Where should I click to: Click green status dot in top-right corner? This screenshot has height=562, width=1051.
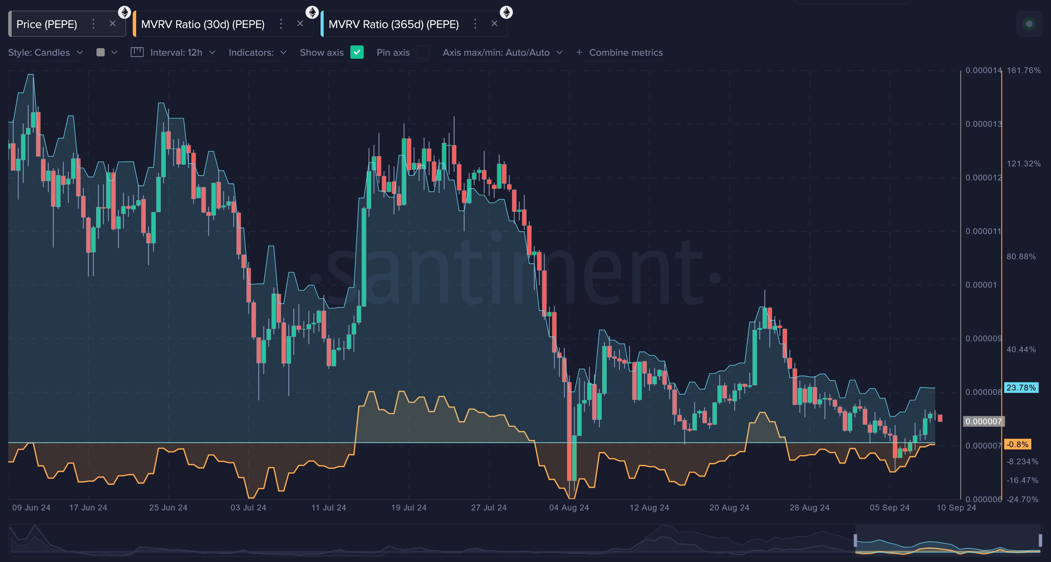click(x=1029, y=24)
